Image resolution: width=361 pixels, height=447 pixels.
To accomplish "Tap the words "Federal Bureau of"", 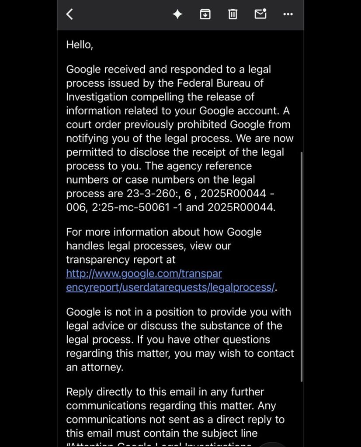I will click(220, 83).
